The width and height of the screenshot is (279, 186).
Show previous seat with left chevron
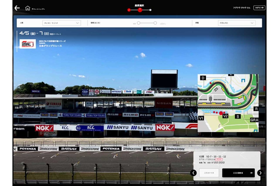193,173
